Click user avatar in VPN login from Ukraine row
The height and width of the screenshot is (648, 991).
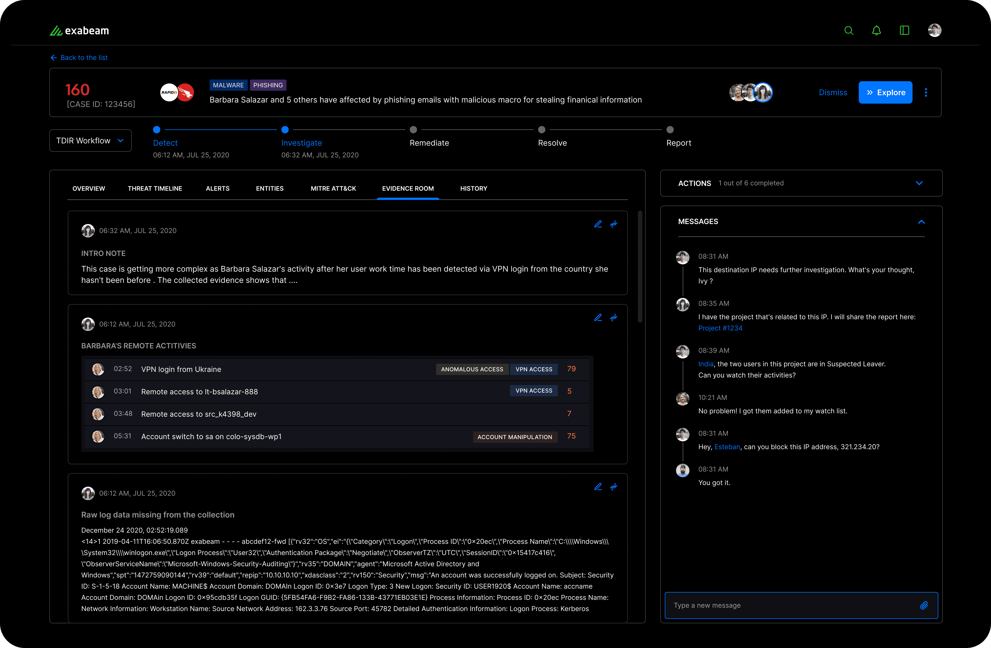pos(98,369)
